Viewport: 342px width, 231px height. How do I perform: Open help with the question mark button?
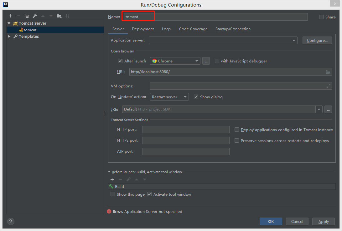pyautogui.click(x=11, y=221)
